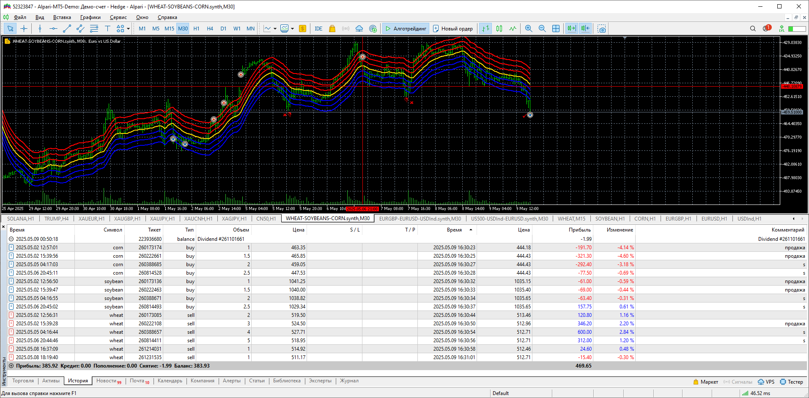Select the crosshair cursor tool
Viewport: 809px width, 398px height.
pyautogui.click(x=24, y=29)
